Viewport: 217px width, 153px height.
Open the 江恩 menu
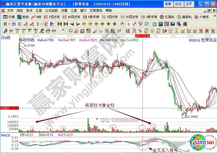39,11
